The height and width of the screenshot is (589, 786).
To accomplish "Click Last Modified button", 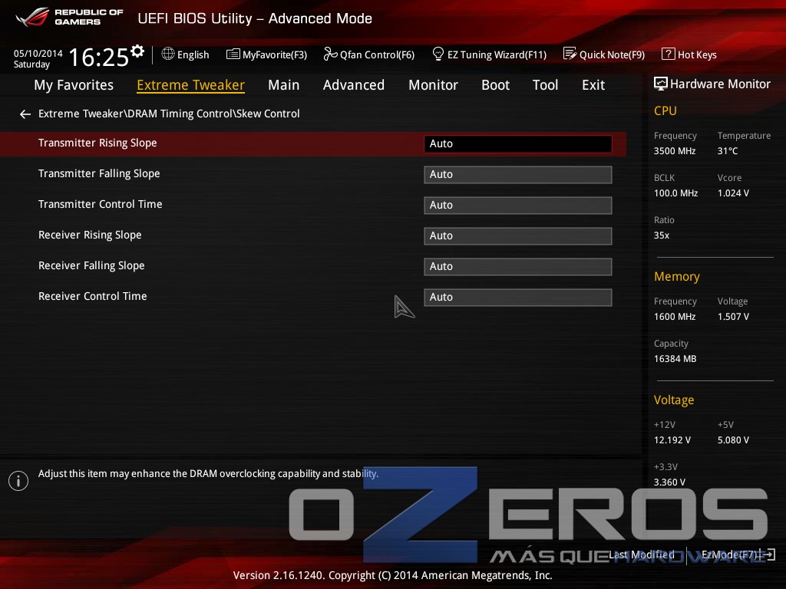I will [642, 554].
